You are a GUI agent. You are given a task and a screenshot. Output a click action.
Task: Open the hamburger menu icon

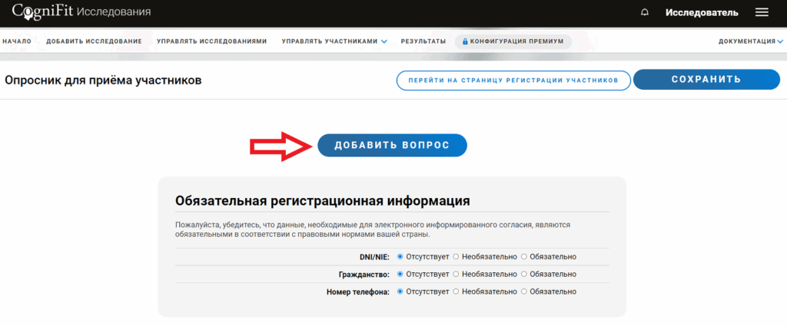(762, 12)
